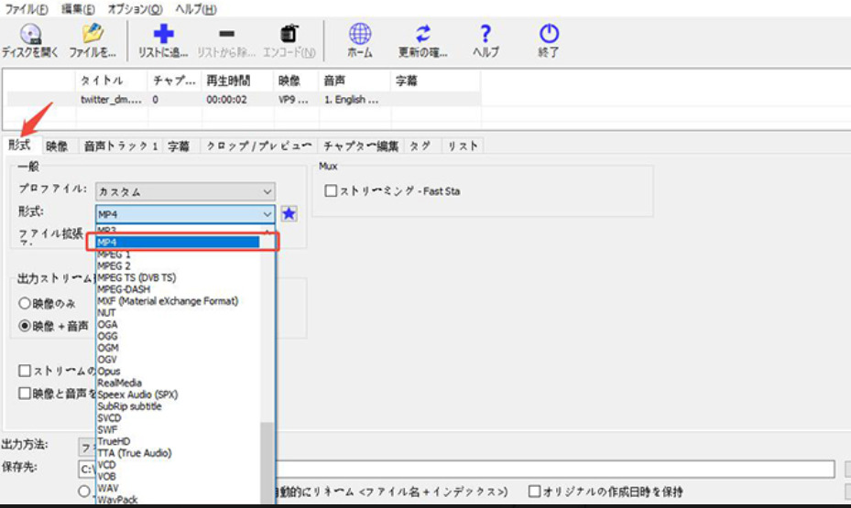Click the 字幕 column header

(x=435, y=81)
